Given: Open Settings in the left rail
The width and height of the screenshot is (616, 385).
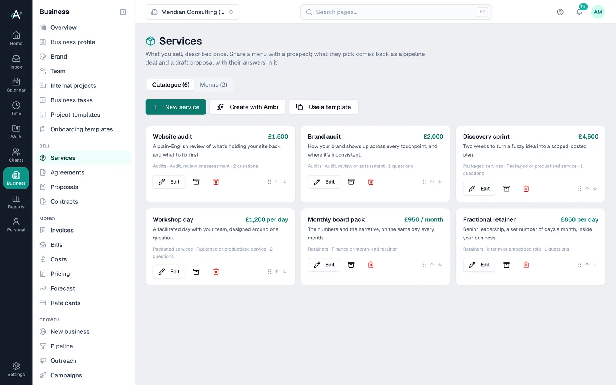Looking at the screenshot, I should 16,370.
